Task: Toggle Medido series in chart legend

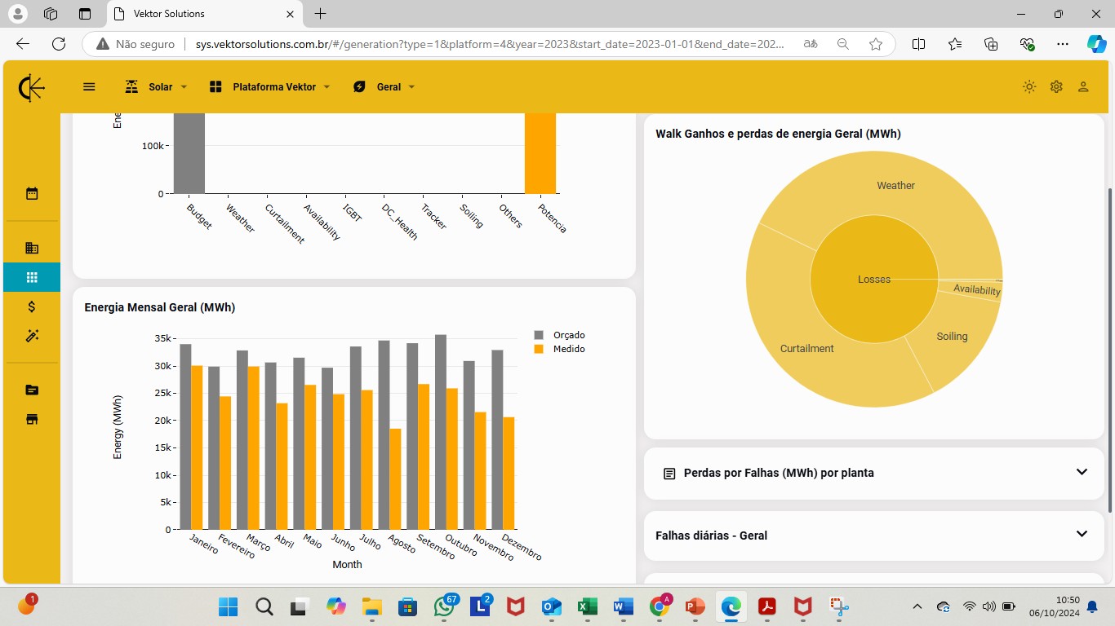Action: pos(560,349)
